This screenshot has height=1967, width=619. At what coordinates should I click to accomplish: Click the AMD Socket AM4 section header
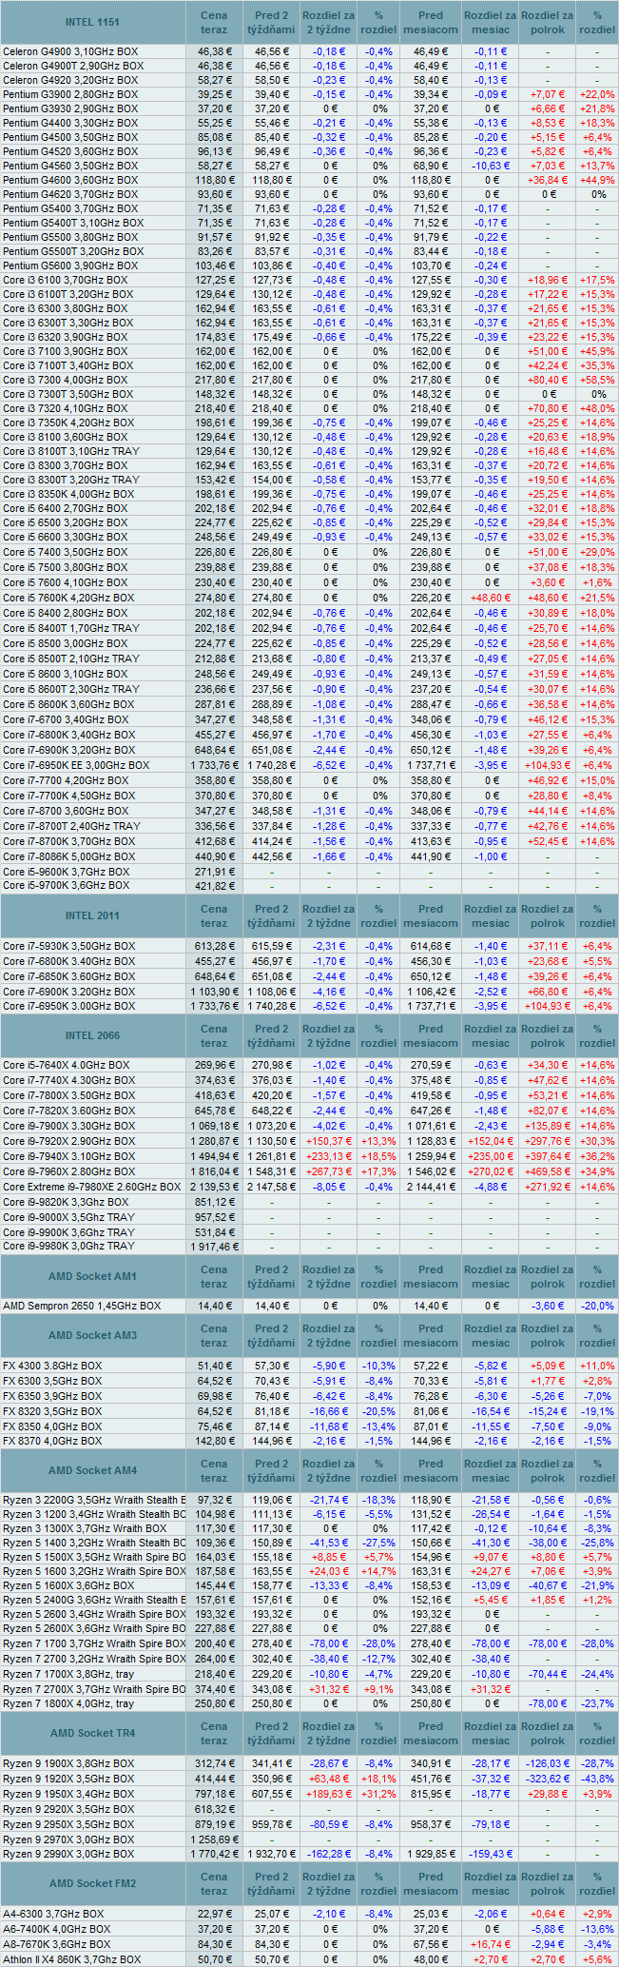tap(93, 1470)
